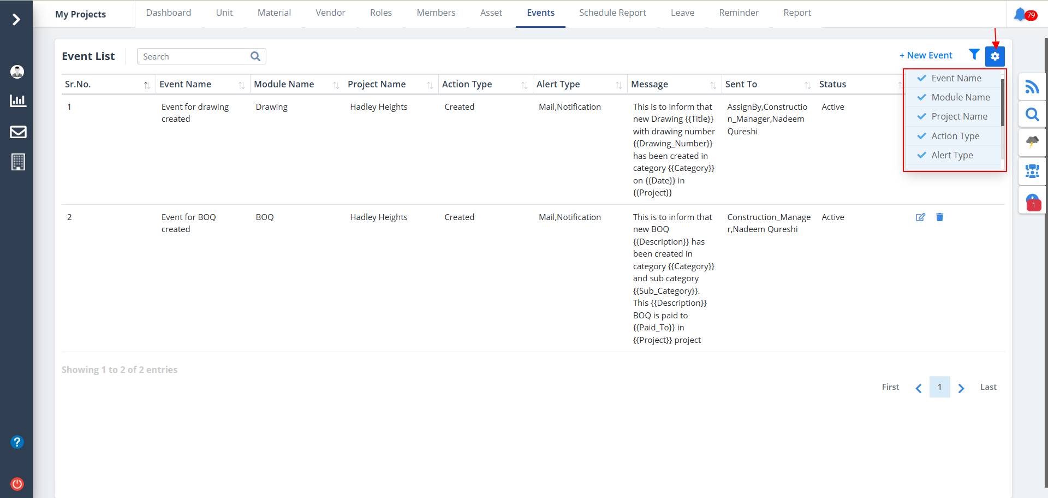
Task: Click the RSS feed icon in right panel
Action: (x=1032, y=87)
